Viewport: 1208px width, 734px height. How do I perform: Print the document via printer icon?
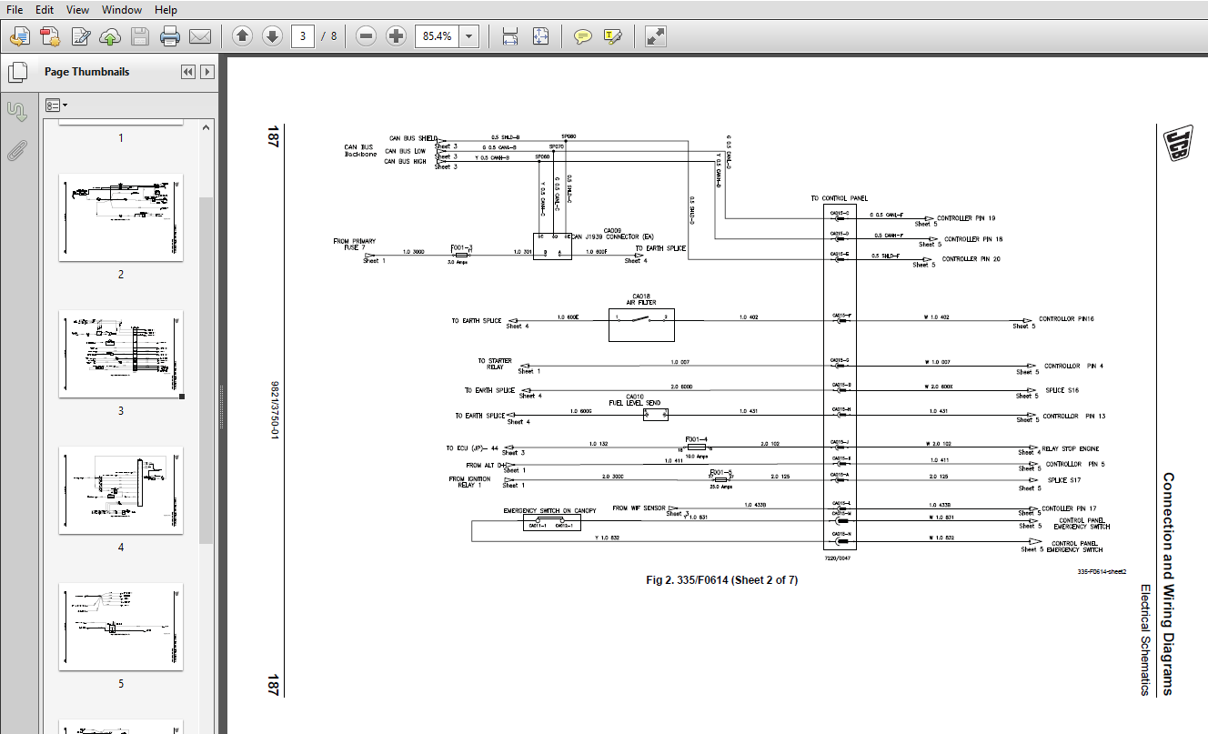pos(169,36)
